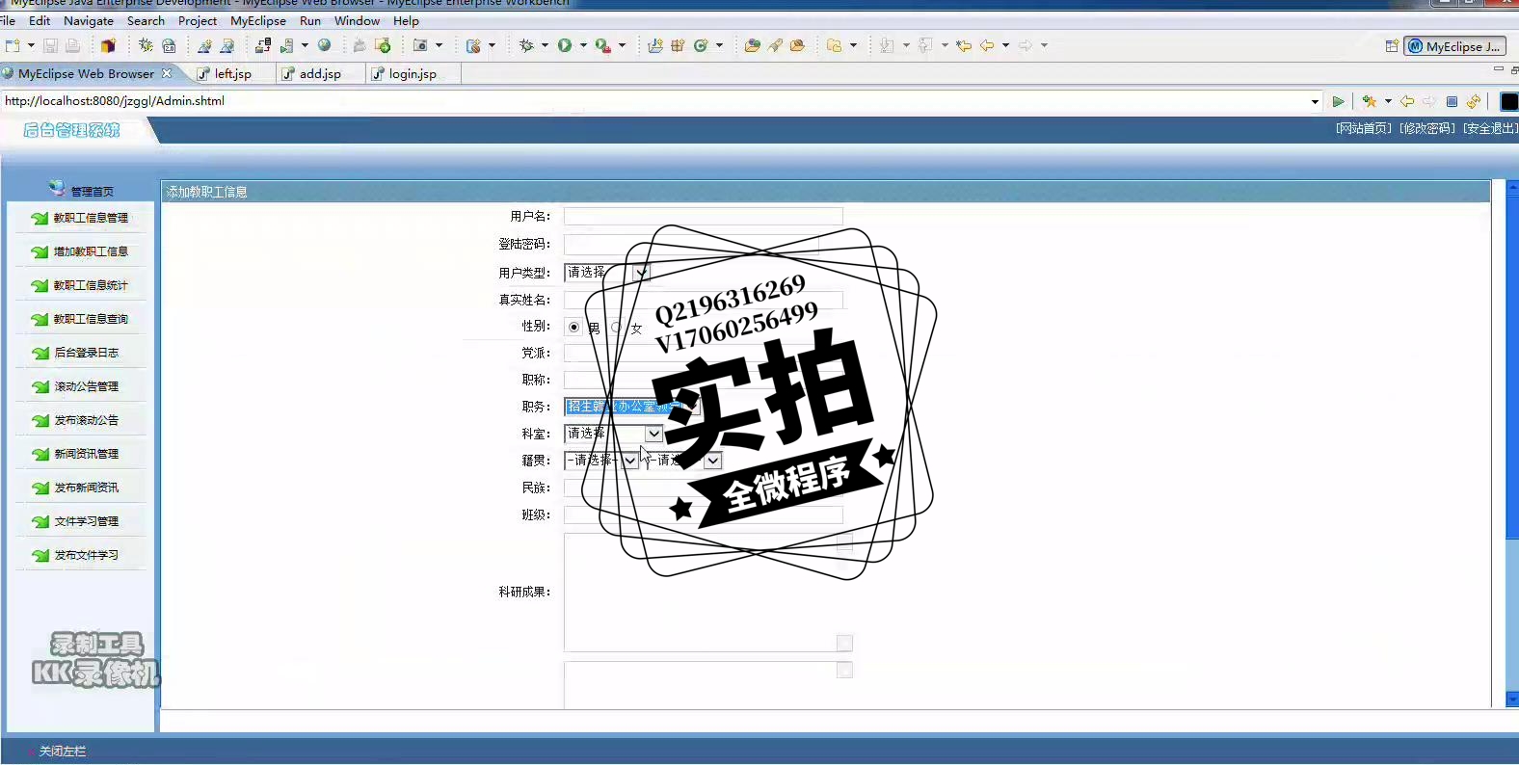Click the New Java Package icon
The width and height of the screenshot is (1519, 765).
678,45
